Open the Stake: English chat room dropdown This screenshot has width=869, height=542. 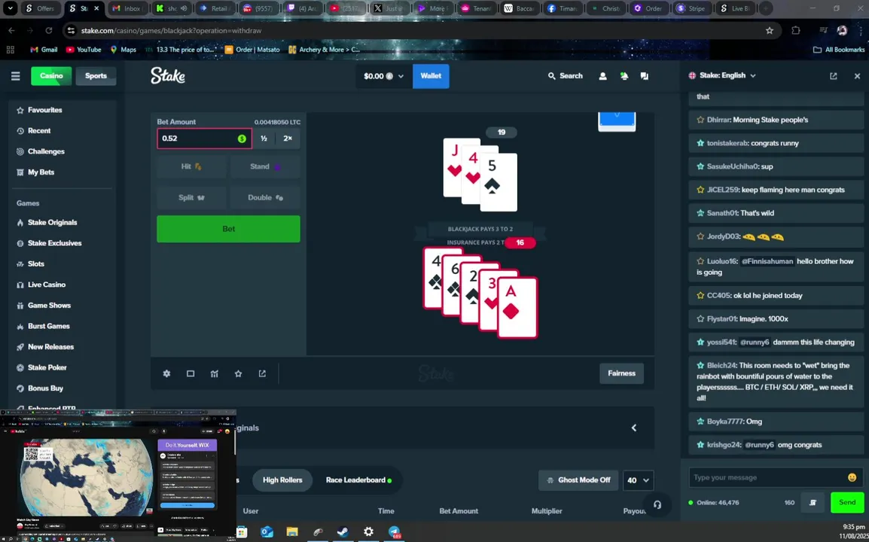[x=722, y=75]
